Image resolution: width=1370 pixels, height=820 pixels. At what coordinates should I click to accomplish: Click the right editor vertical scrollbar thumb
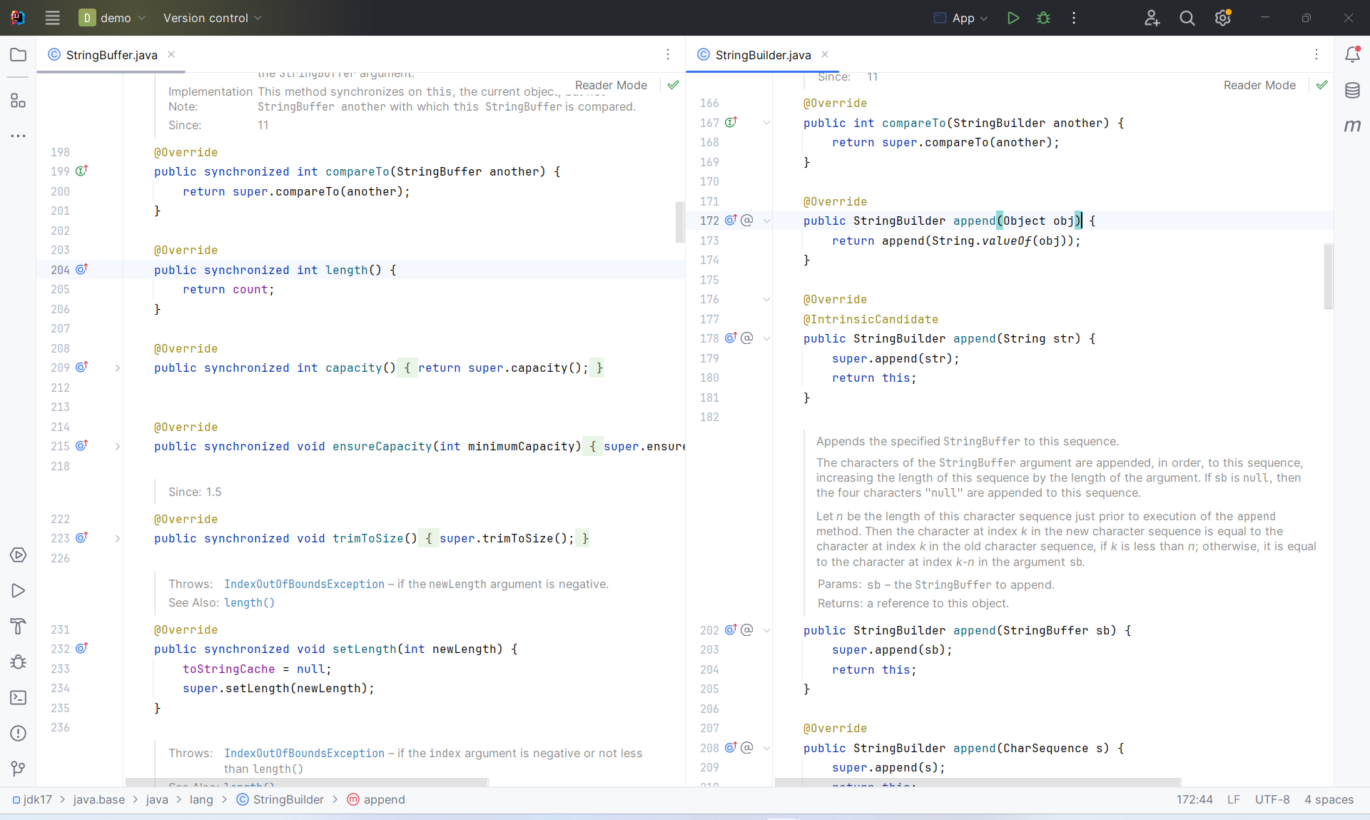pos(1328,275)
